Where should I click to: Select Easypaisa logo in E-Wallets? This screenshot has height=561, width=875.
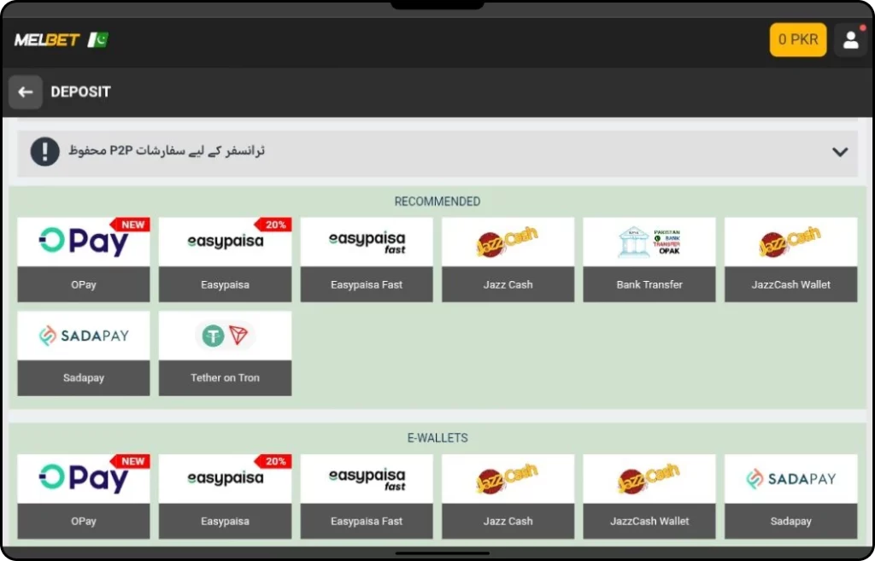[x=225, y=478]
